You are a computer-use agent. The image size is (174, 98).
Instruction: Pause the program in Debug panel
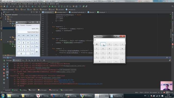[4, 66]
